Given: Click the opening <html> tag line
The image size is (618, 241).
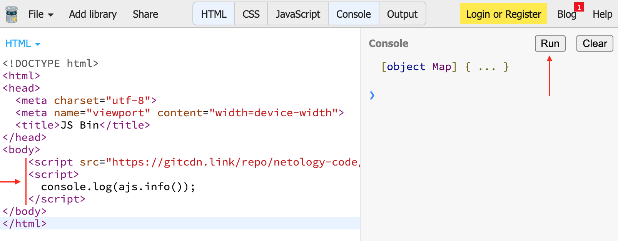Looking at the screenshot, I should click(x=22, y=76).
